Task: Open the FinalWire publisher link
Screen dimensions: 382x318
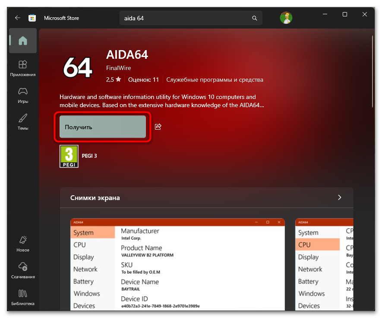Action: (x=118, y=68)
